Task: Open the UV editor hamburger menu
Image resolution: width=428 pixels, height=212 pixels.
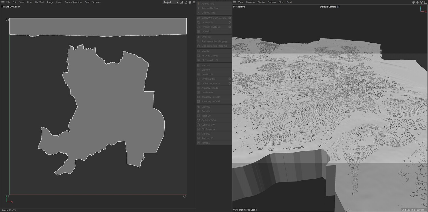Action: tap(3, 2)
